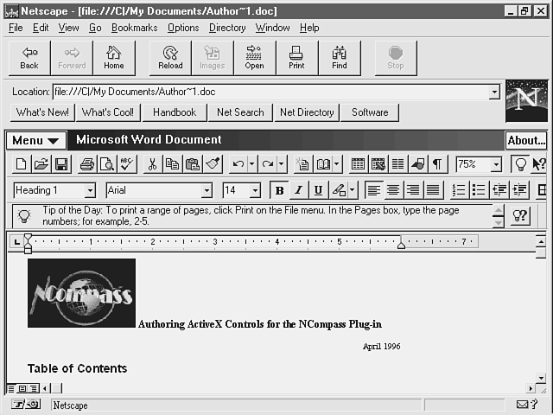Save document with the floppy disk icon
Screen dimensions: 553x415
(x=61, y=164)
